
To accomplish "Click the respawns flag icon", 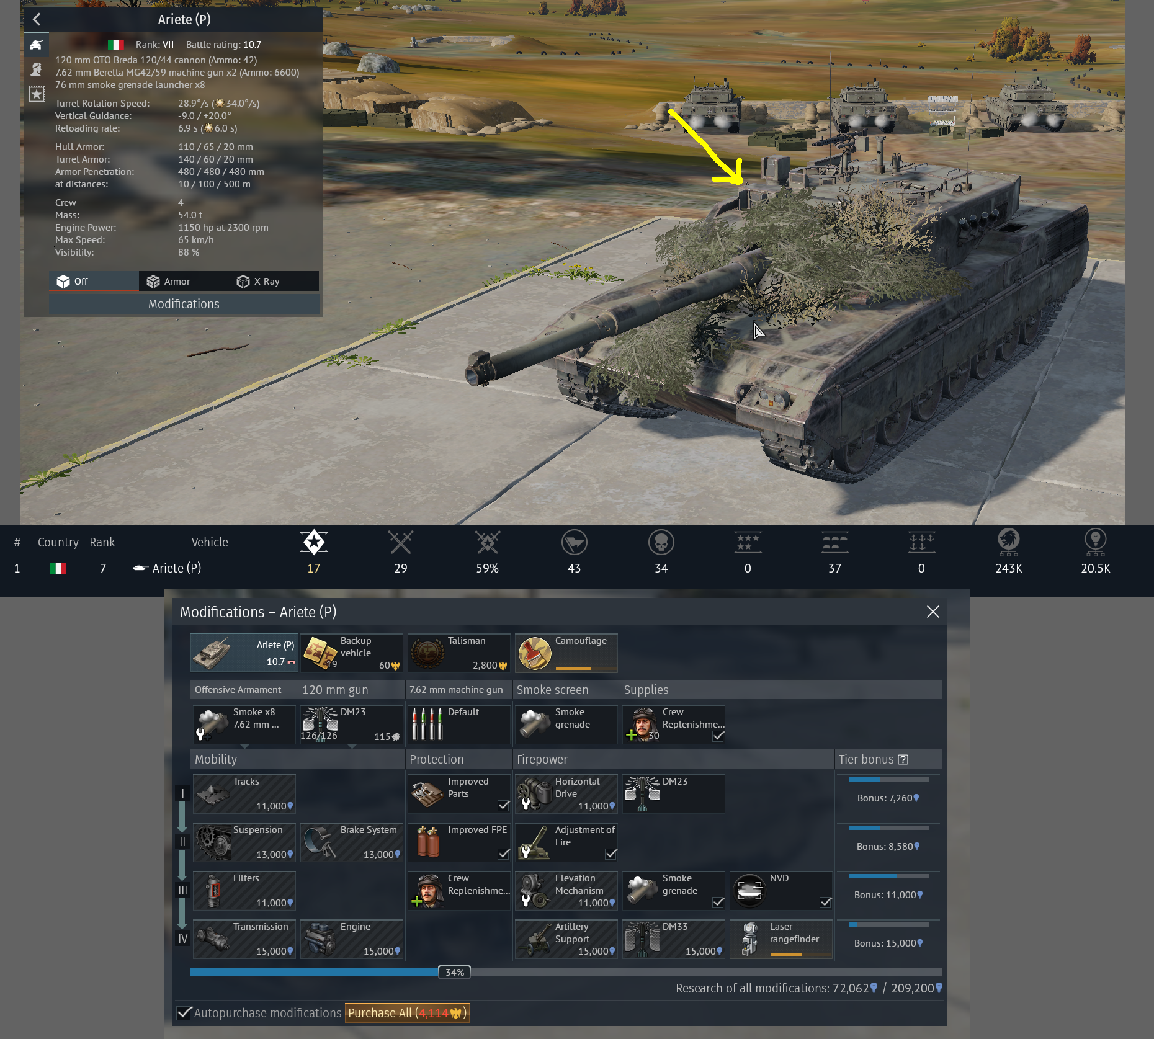I will tap(575, 542).
